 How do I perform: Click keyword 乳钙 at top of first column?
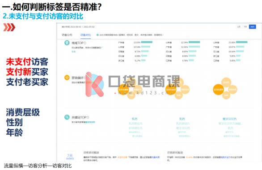(135, 119)
